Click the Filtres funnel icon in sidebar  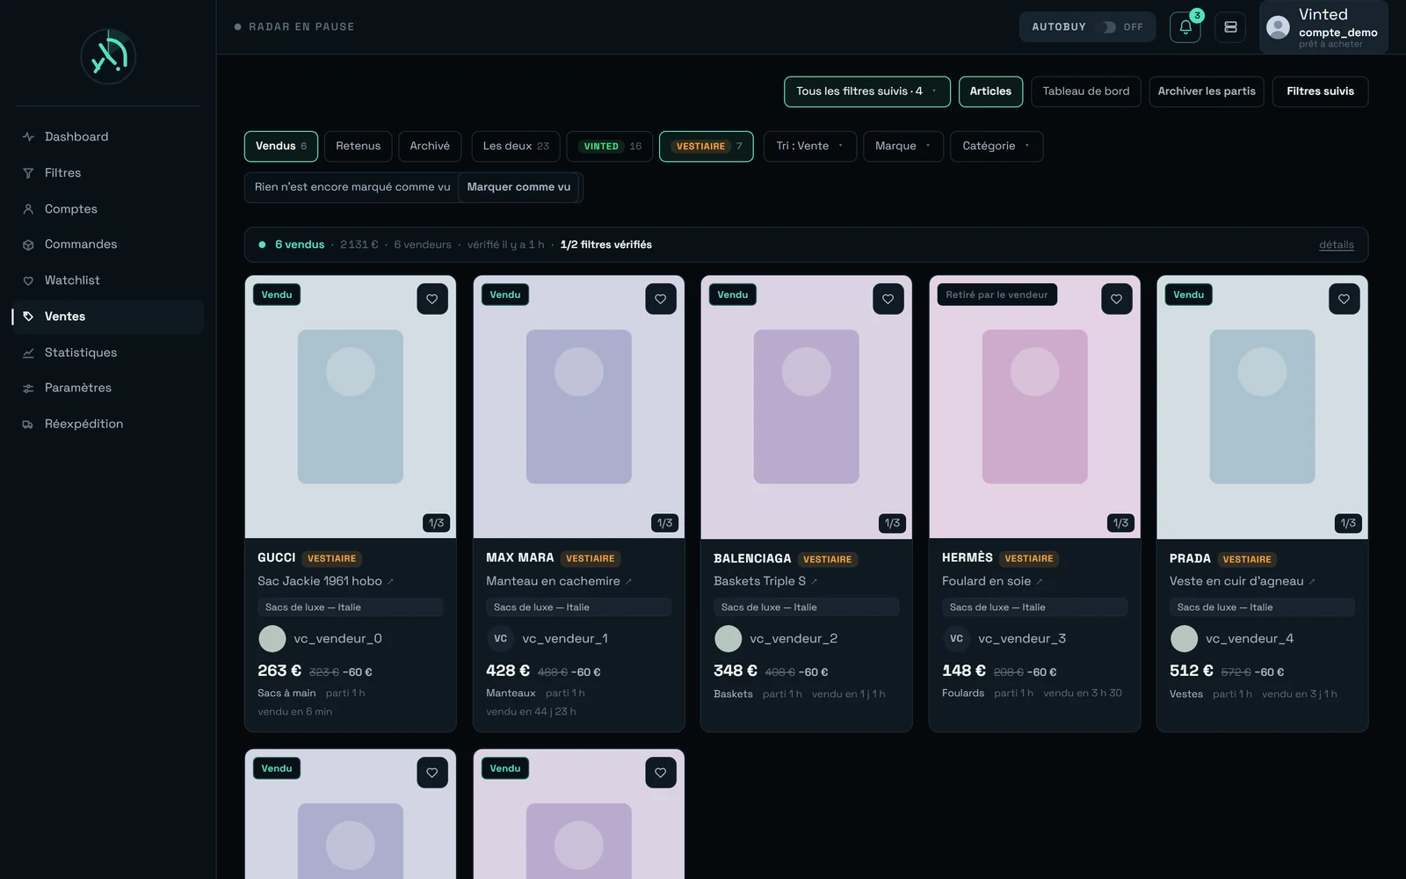(x=28, y=173)
